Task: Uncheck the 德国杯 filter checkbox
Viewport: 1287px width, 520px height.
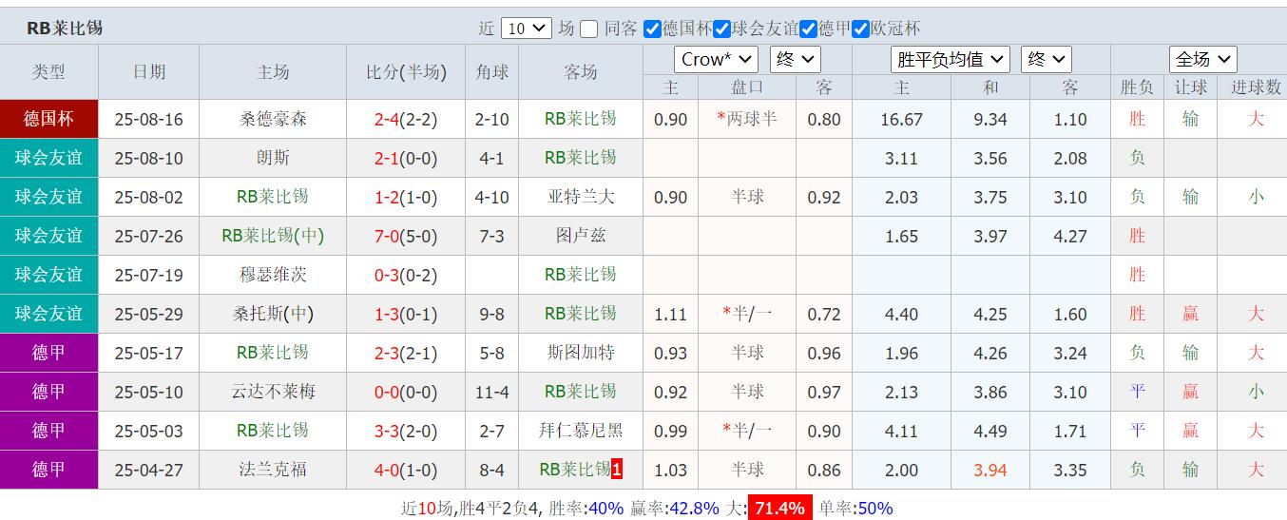Action: tap(652, 29)
